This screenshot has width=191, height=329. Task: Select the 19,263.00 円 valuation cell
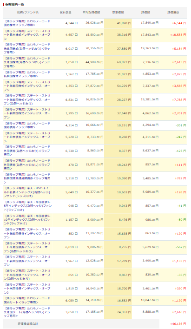(x=150, y=48)
